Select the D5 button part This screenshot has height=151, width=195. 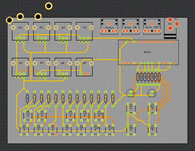[x=153, y=108]
